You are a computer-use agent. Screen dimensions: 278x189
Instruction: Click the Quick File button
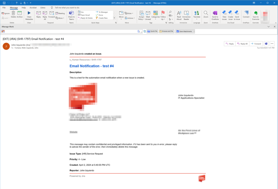coord(152,31)
